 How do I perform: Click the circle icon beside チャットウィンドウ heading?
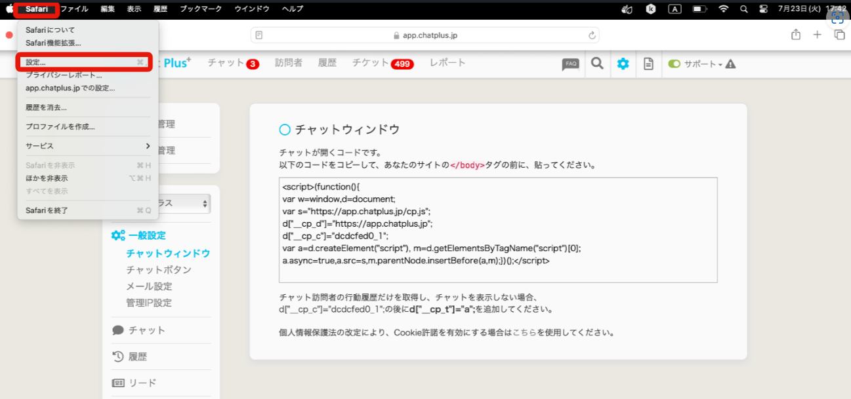(285, 129)
